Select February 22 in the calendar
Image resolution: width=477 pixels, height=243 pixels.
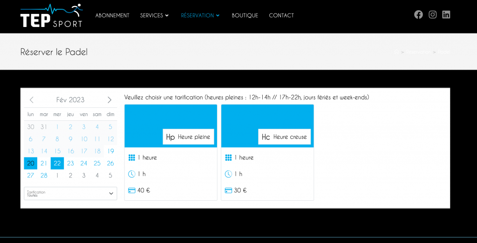57,163
